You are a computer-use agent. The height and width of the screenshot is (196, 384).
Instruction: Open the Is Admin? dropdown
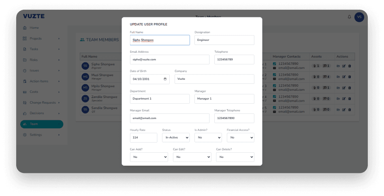coord(208,138)
